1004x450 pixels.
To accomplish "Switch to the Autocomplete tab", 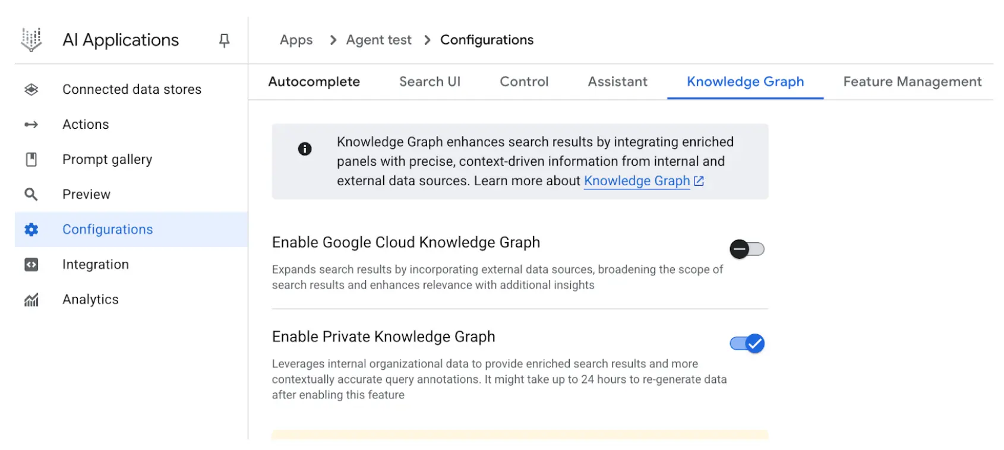I will pos(314,82).
